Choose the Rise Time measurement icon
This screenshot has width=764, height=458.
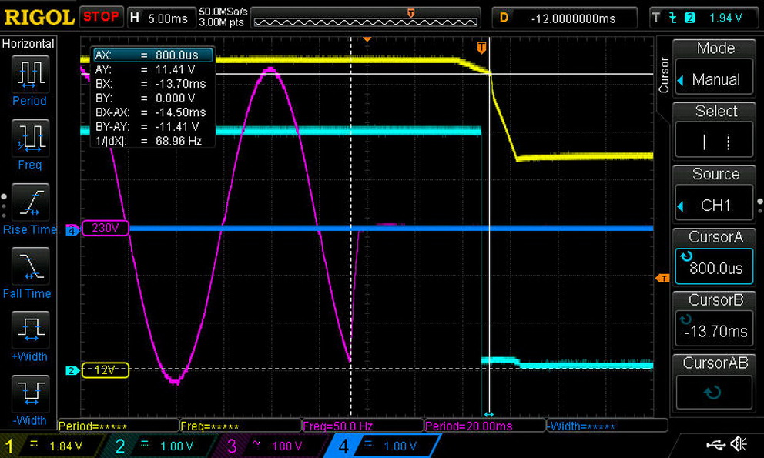point(29,202)
